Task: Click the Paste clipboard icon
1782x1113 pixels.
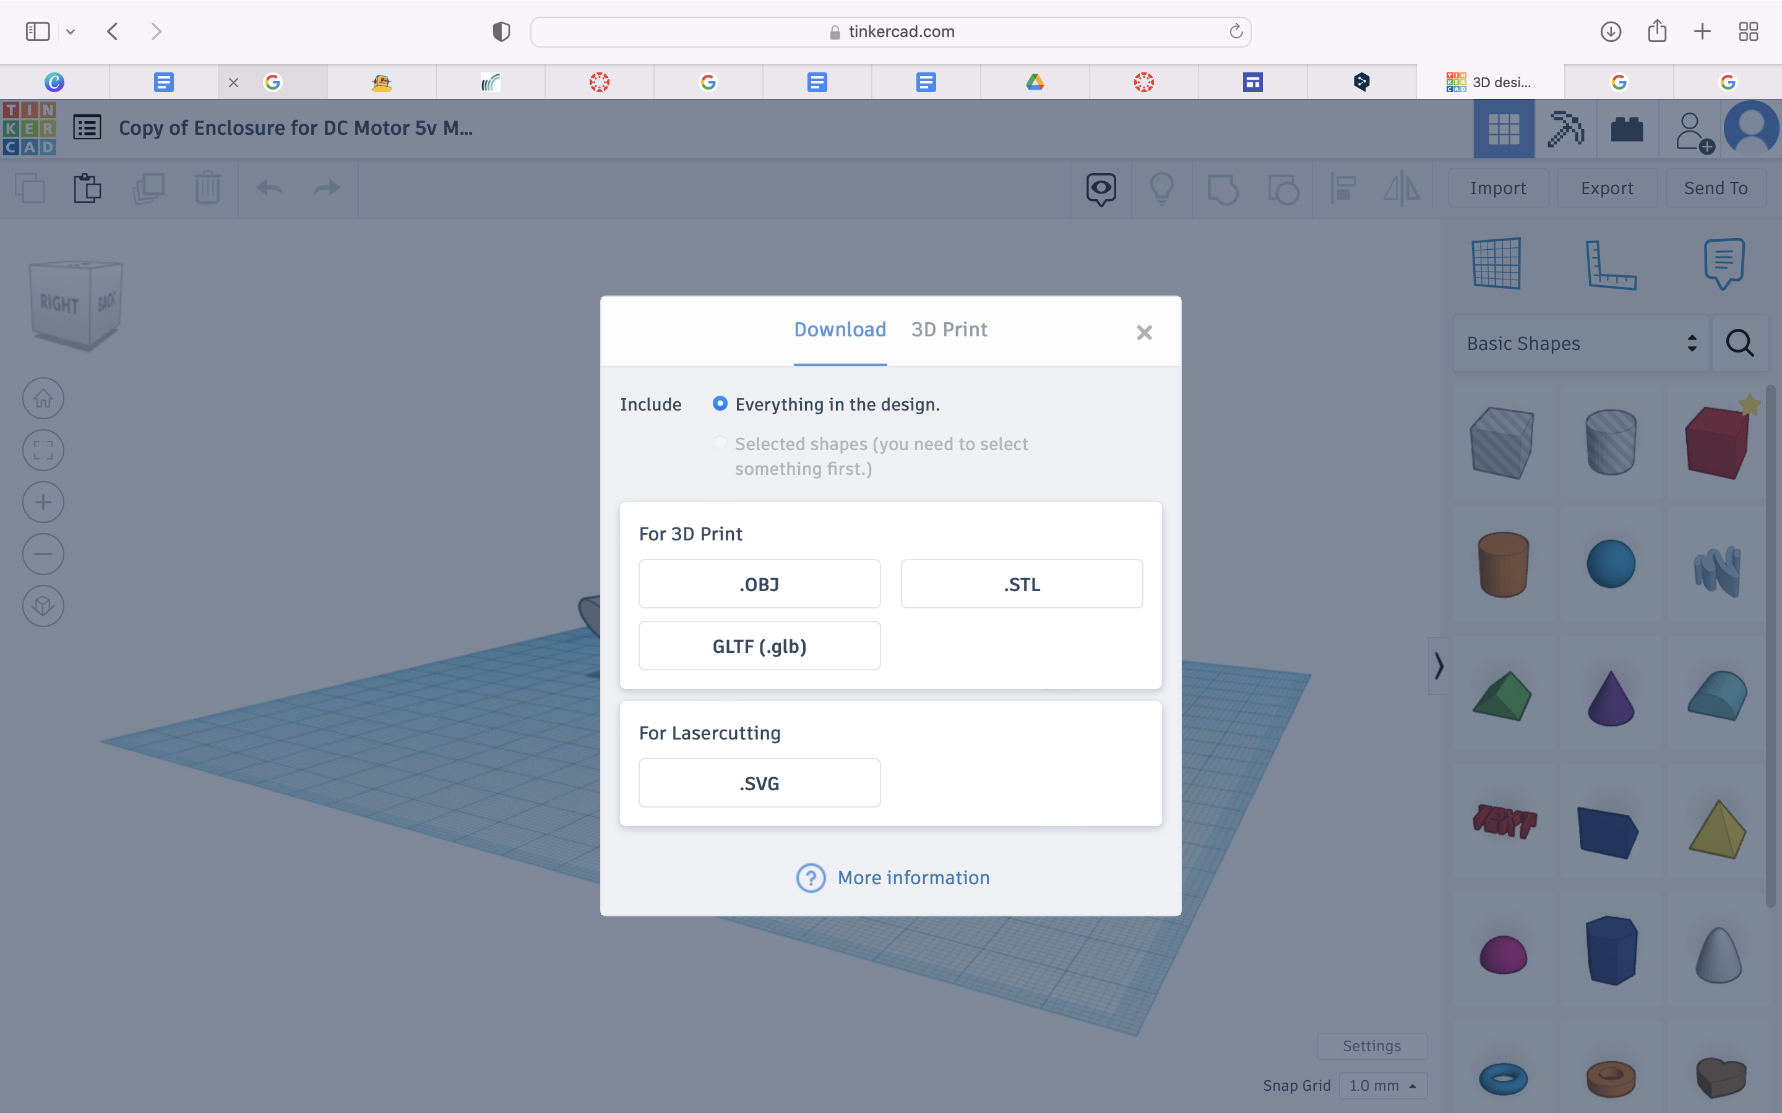Action: [x=87, y=189]
